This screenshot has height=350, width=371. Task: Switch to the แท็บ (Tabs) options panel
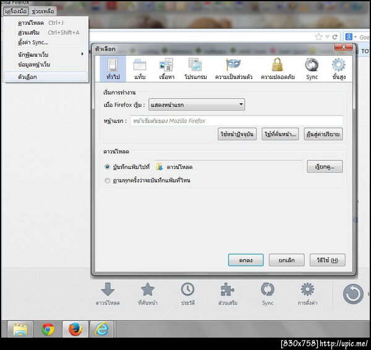(x=140, y=69)
